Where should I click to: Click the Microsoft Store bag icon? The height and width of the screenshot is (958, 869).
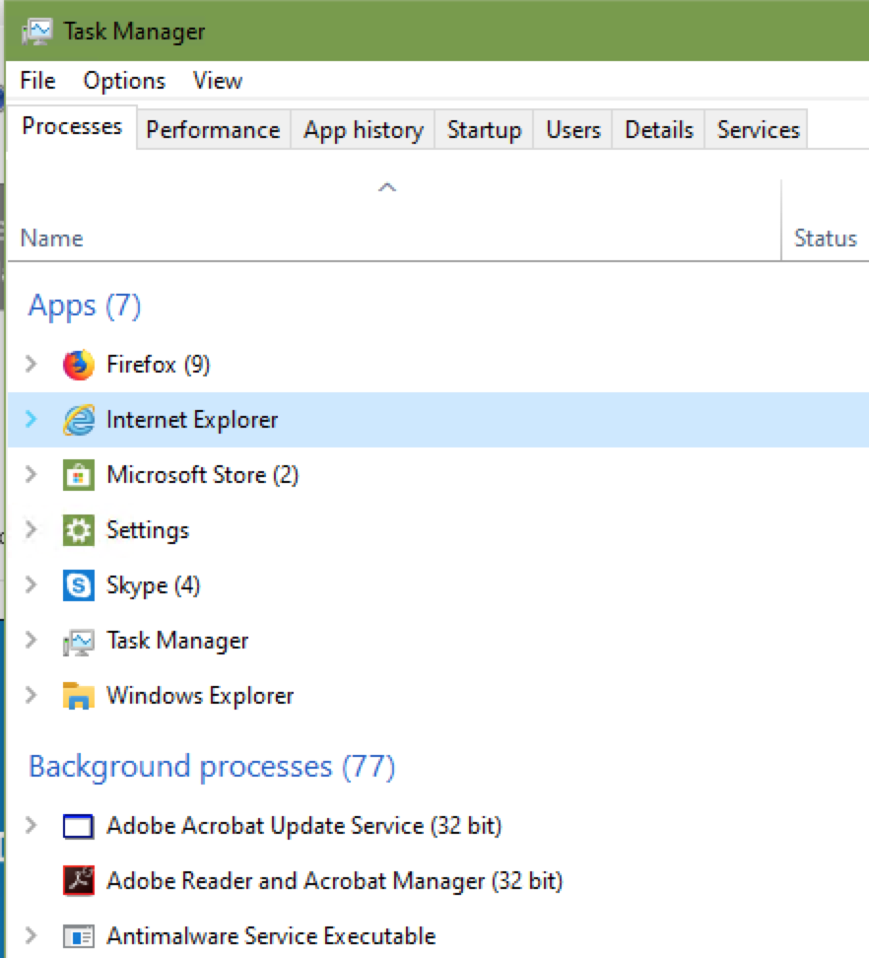[79, 475]
